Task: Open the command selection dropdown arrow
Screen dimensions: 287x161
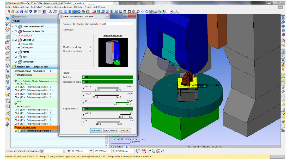Action: coord(64,151)
